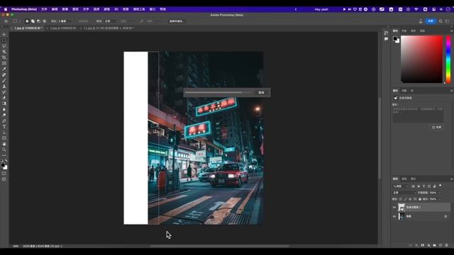Expand the layer Opacity slider arrow

439,193
